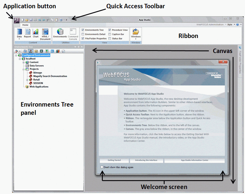This screenshot has width=245, height=194.
Task: Click the blue help question mark icon
Action: coord(238,25)
